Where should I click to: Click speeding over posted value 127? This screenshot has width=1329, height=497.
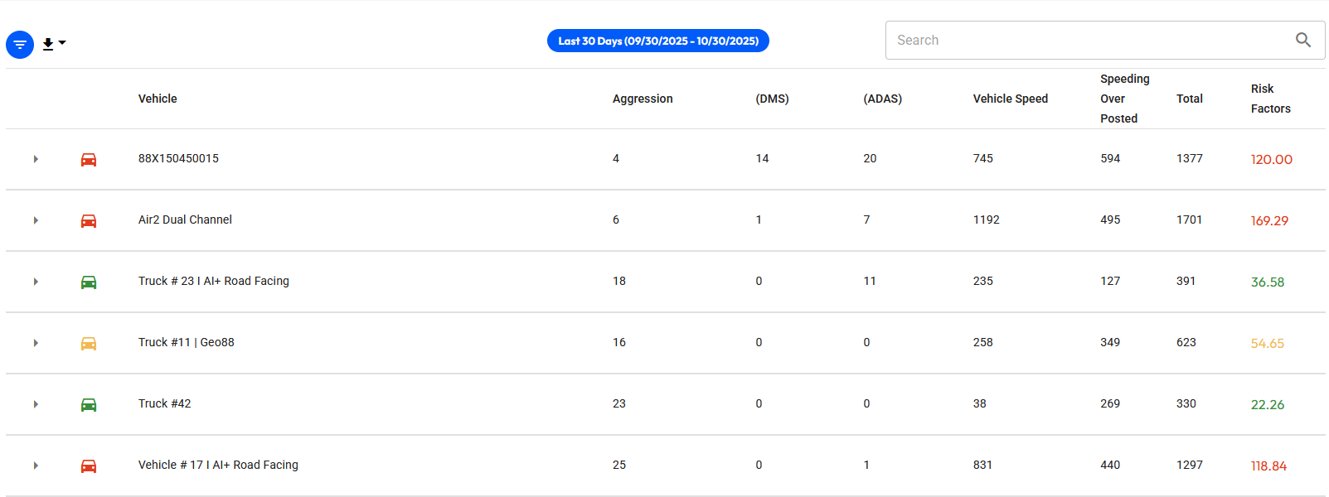[x=1110, y=281]
